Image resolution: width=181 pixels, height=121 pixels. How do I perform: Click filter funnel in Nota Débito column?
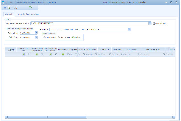[x=96, y=54]
